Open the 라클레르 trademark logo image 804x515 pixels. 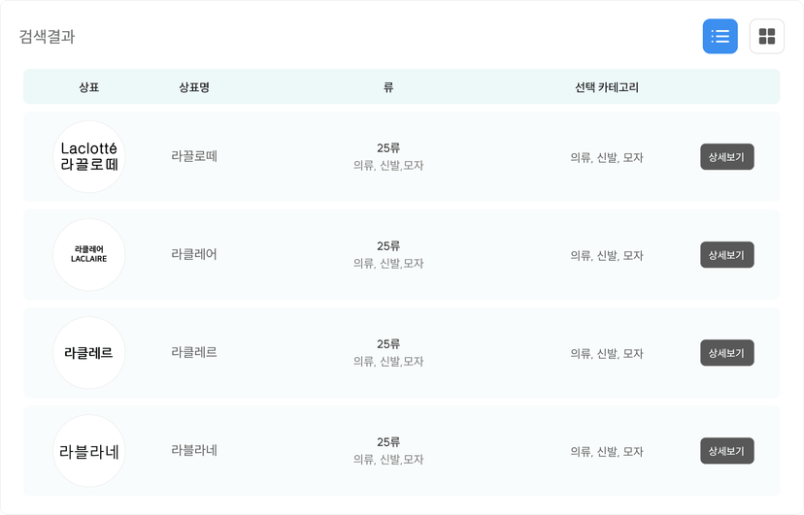[x=89, y=353]
